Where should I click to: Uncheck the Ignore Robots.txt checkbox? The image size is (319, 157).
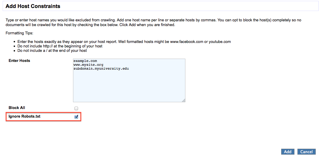pyautogui.click(x=76, y=117)
